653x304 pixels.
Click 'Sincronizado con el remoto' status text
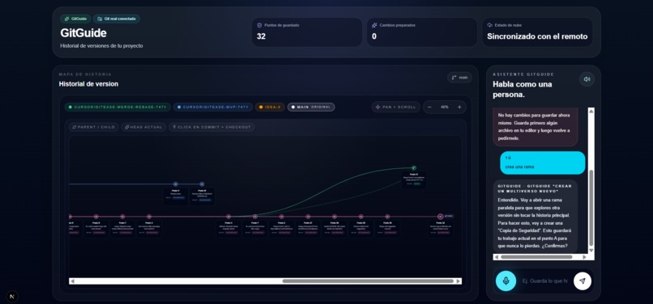pyautogui.click(x=537, y=36)
